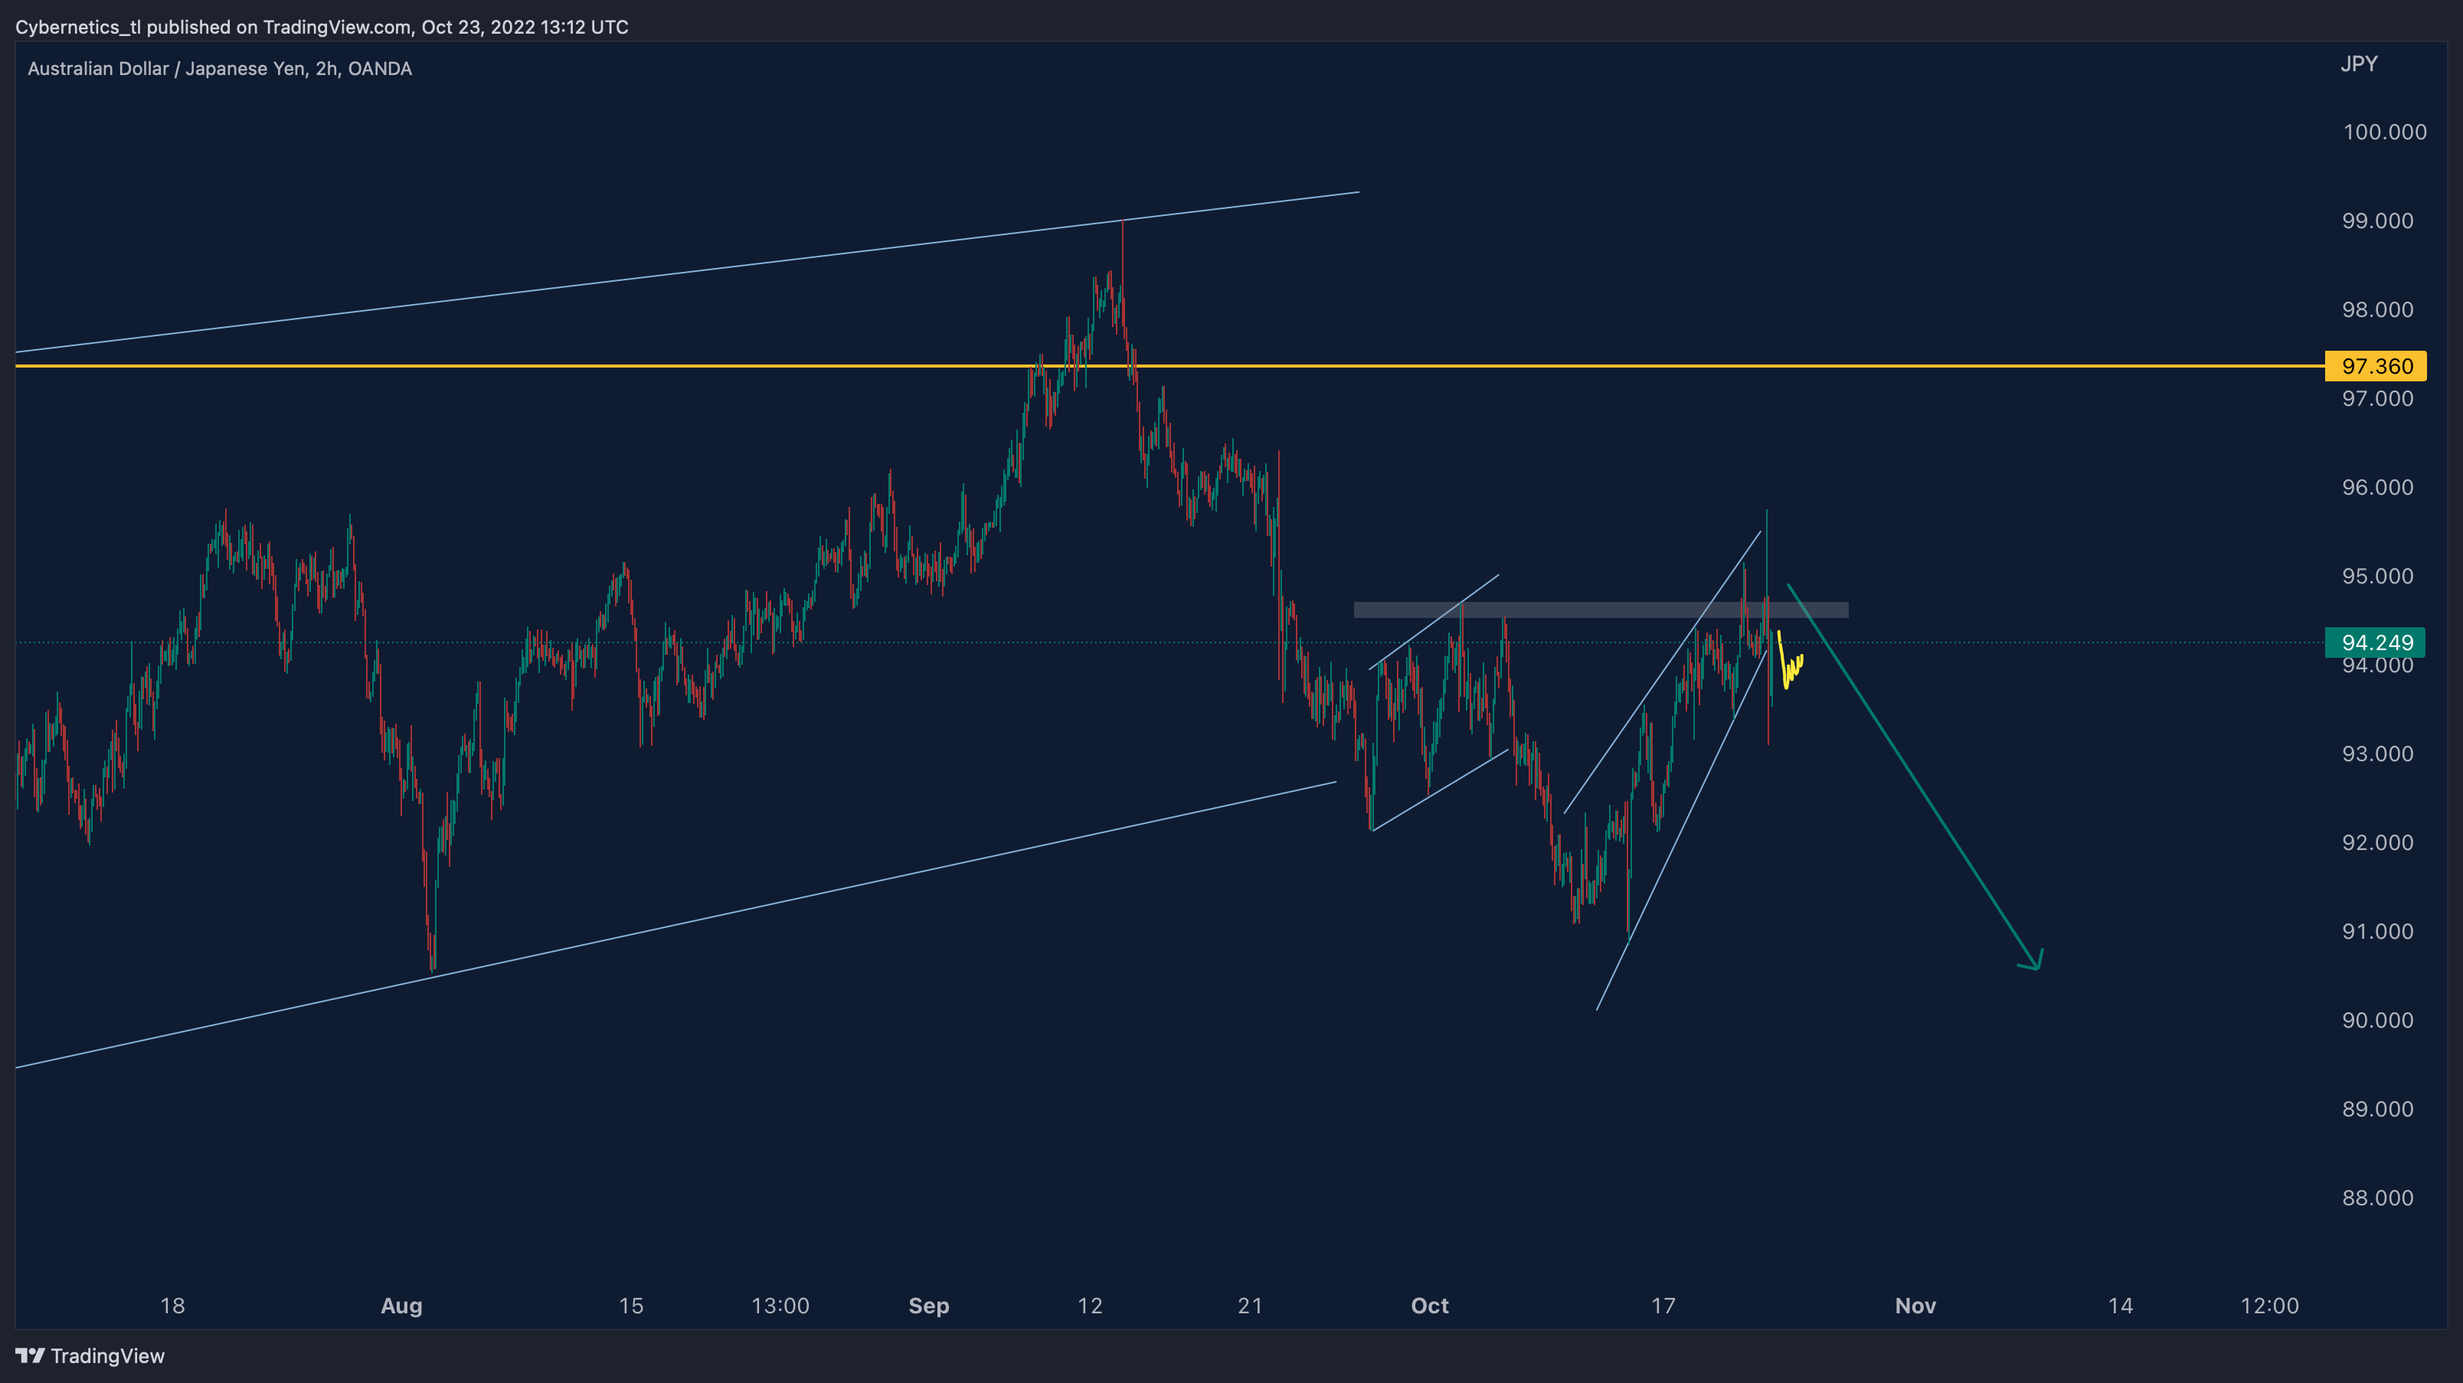Click the 12:00 time axis label

pos(2270,1306)
